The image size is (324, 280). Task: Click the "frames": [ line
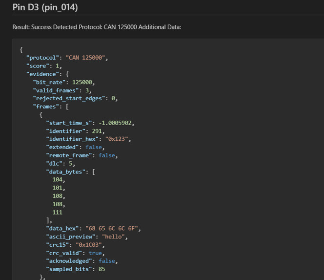[51, 107]
